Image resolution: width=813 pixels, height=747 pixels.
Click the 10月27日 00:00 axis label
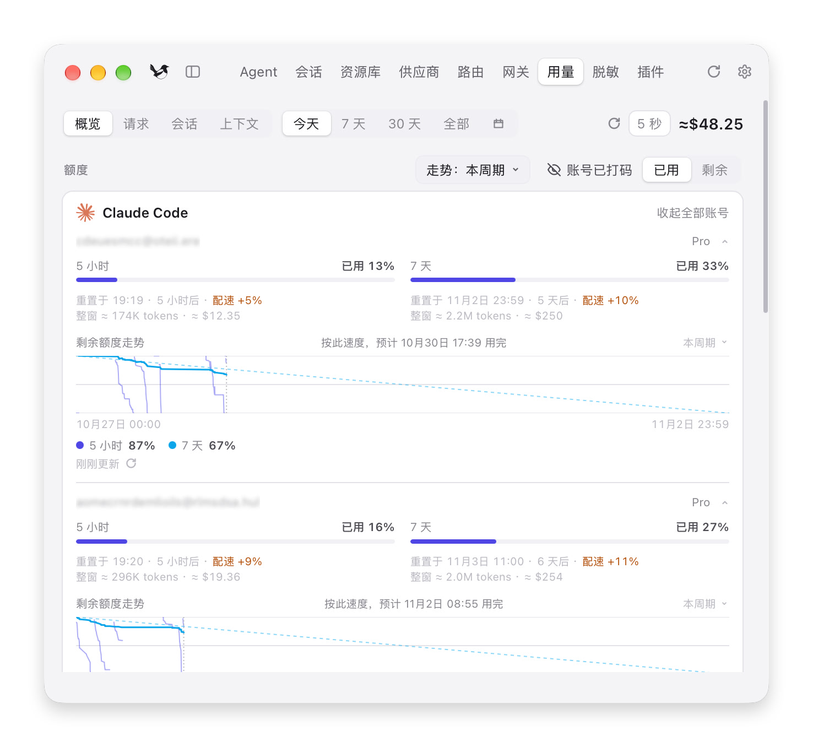[118, 424]
